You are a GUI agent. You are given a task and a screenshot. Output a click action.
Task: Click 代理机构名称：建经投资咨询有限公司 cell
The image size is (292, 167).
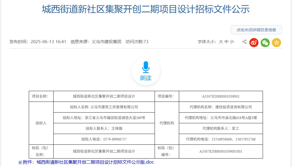[221, 107]
